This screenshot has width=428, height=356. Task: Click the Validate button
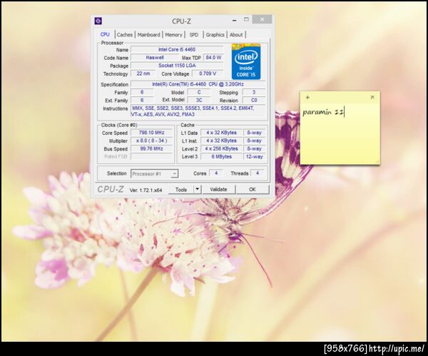click(218, 189)
